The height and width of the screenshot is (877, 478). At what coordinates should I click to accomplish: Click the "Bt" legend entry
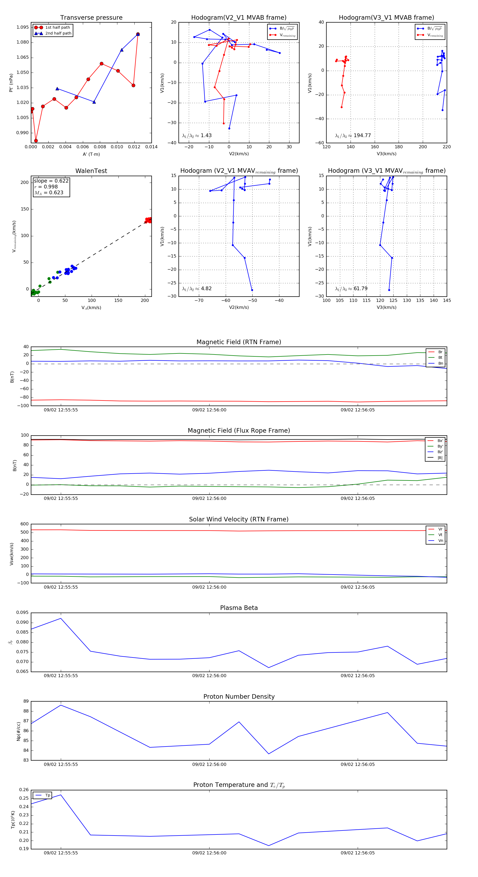436,358
